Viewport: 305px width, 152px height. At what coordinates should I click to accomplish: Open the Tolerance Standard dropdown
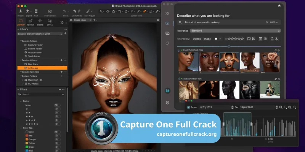coord(235,30)
